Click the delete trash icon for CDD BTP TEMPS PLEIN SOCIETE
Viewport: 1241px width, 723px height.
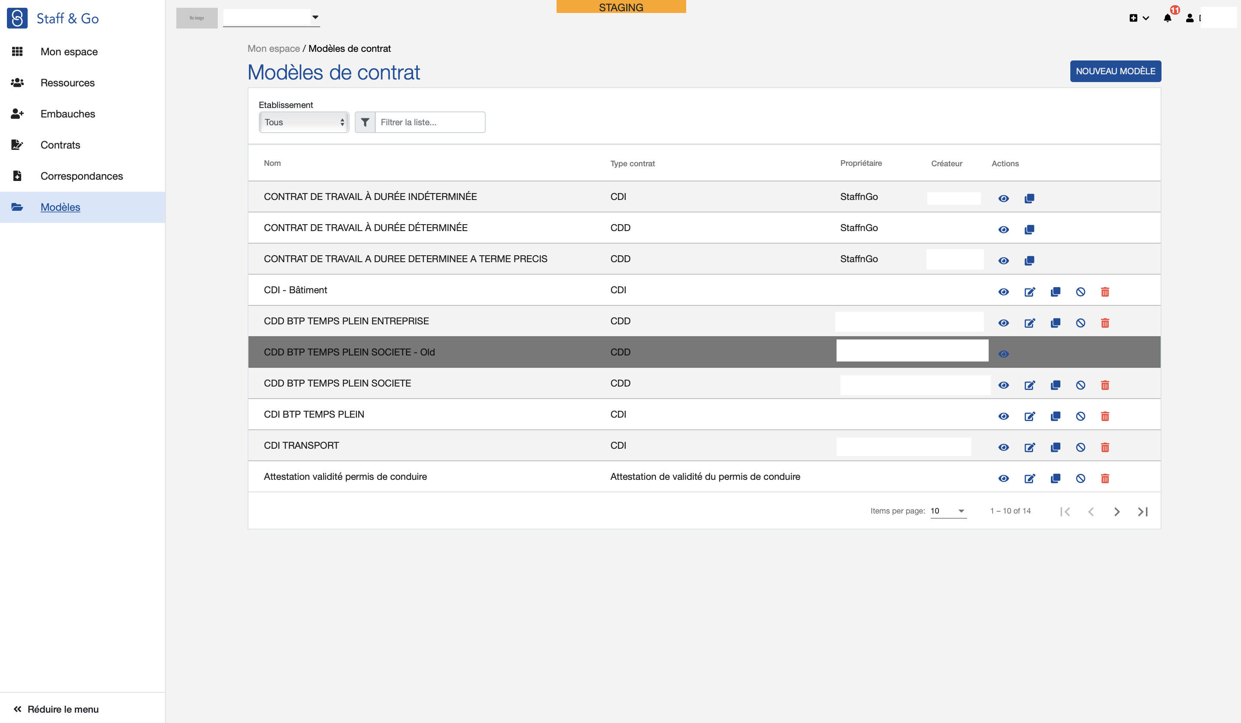point(1105,386)
